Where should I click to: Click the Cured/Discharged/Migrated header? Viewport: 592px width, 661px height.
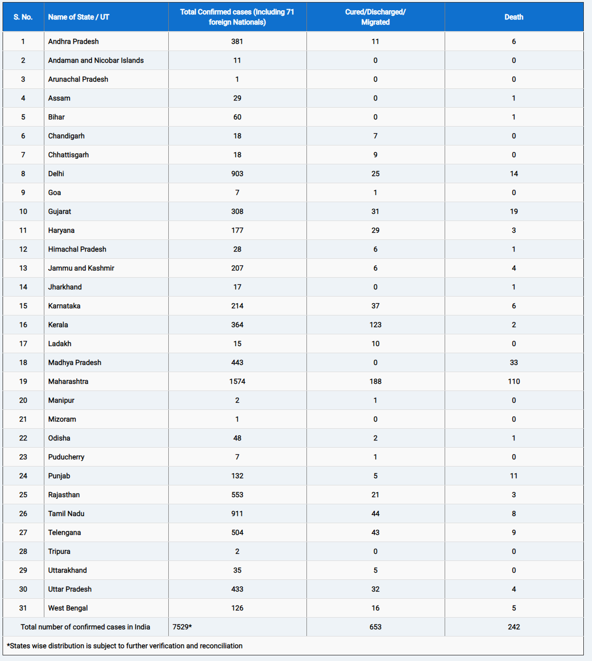[x=375, y=17]
